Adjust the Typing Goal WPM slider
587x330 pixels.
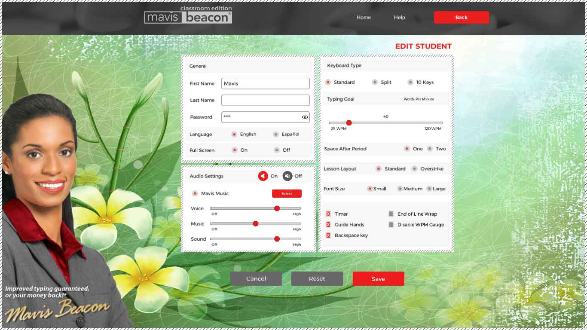click(386, 123)
